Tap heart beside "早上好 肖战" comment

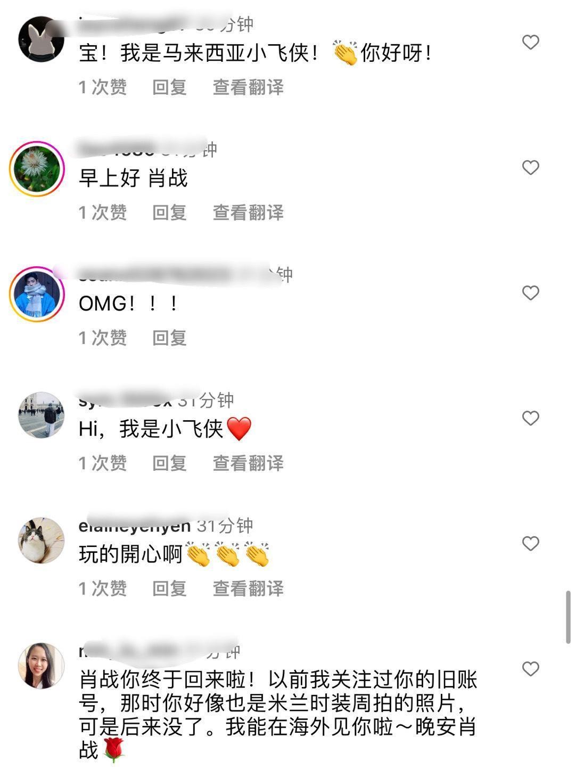(x=530, y=167)
